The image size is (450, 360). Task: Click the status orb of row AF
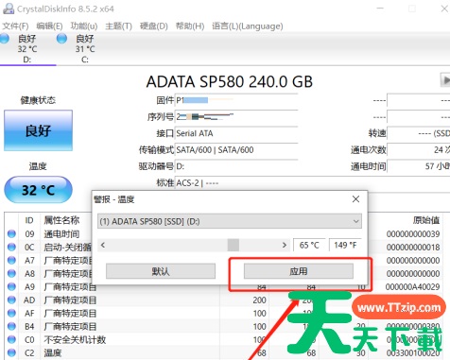pos(11,313)
